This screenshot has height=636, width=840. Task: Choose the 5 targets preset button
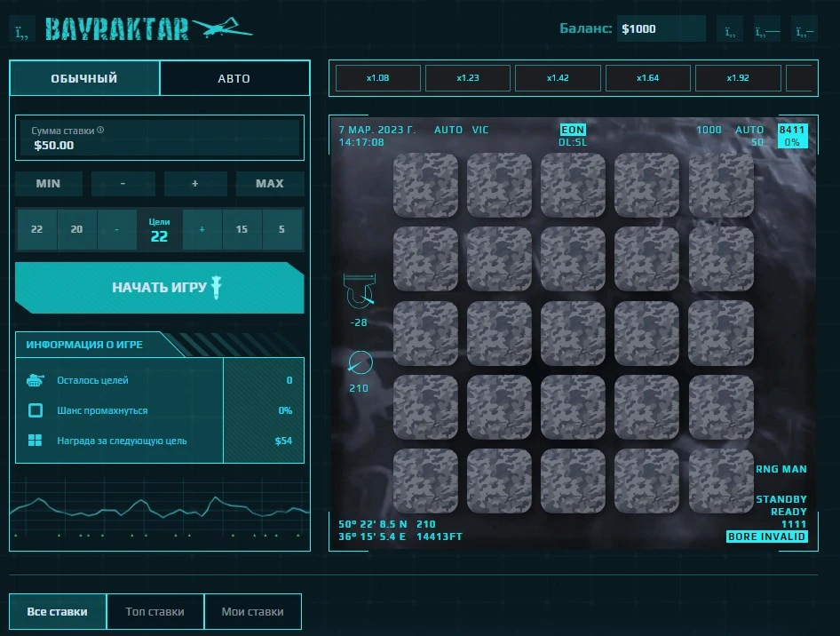(x=281, y=229)
